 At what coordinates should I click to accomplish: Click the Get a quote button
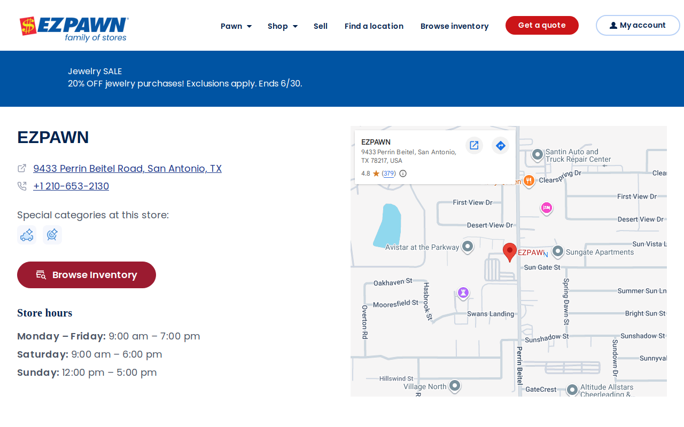pos(542,25)
